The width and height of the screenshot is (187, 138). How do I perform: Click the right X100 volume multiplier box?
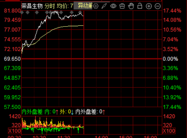(169, 131)
